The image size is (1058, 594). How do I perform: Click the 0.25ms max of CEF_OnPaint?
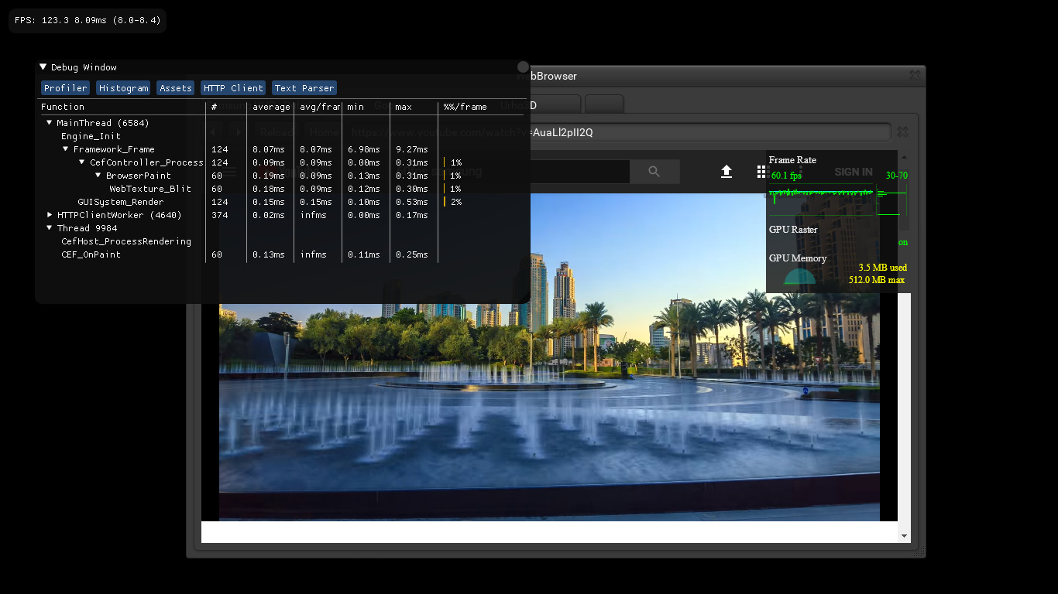(x=411, y=254)
